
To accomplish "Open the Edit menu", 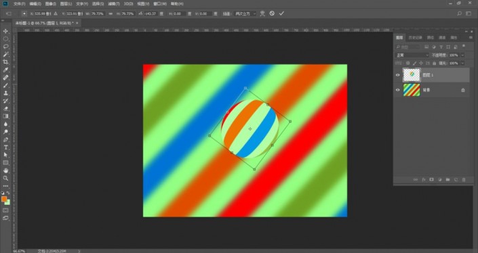I will click(35, 4).
